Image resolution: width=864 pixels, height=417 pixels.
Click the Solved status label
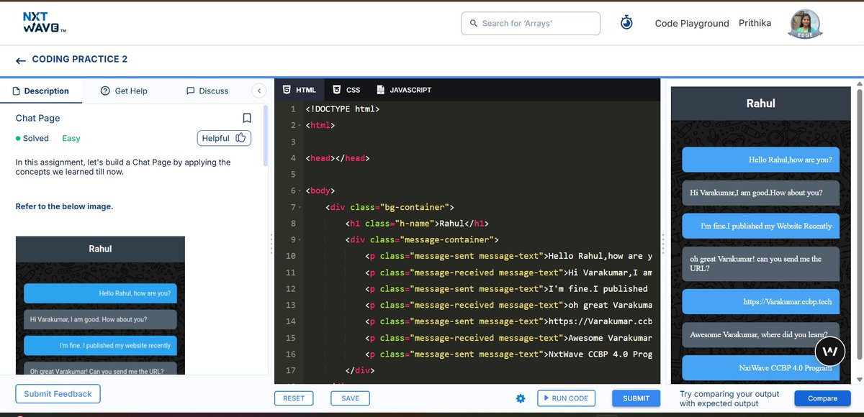(x=32, y=138)
